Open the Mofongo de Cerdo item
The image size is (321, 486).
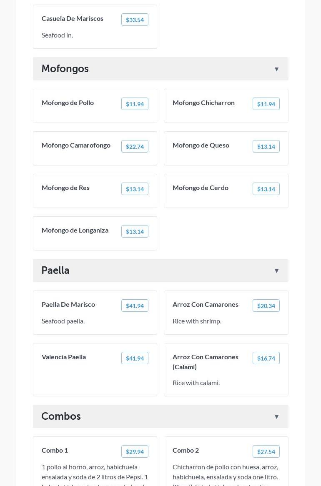click(201, 188)
